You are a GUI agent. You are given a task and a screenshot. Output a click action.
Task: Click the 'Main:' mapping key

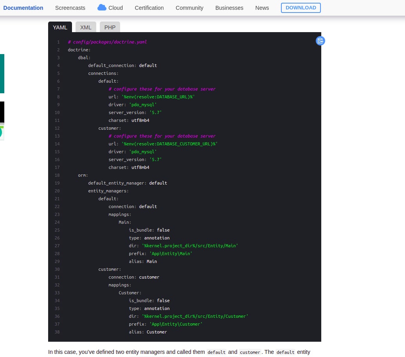coord(125,222)
